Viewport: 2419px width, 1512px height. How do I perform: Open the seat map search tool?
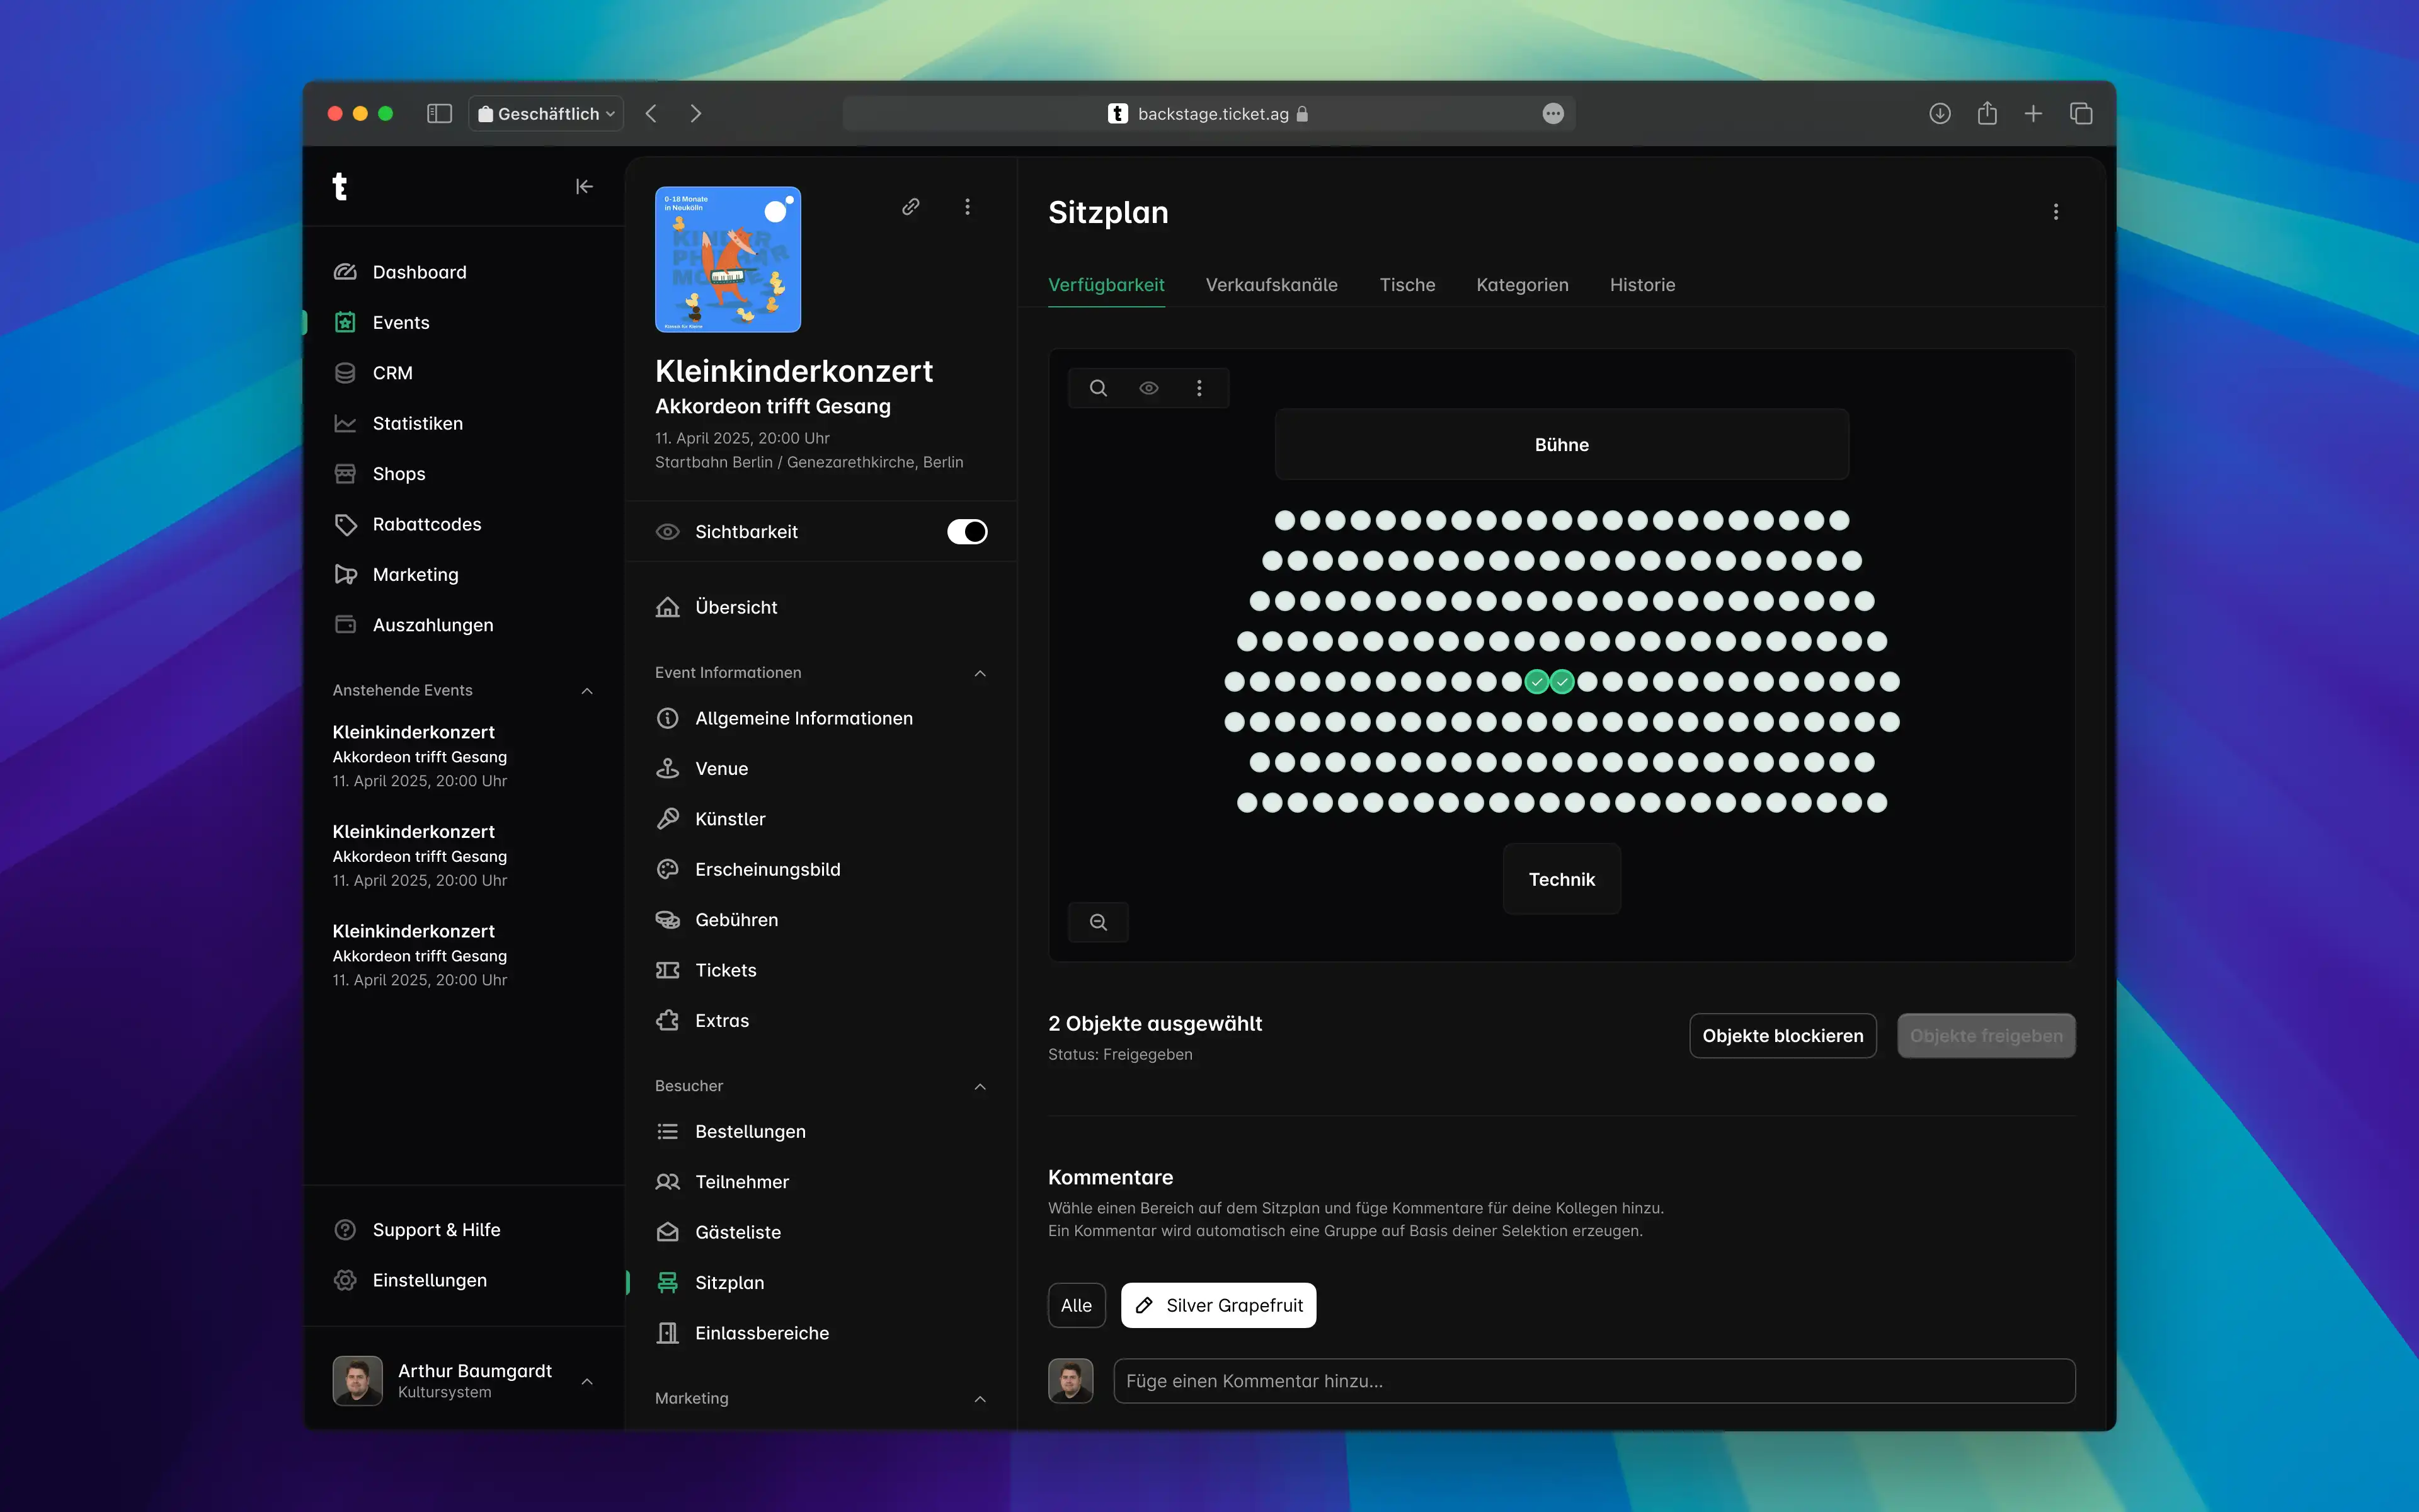tap(1097, 388)
